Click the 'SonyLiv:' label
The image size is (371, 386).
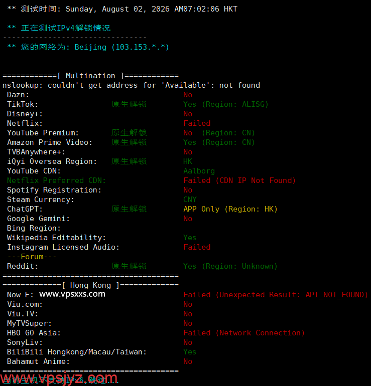25,342
